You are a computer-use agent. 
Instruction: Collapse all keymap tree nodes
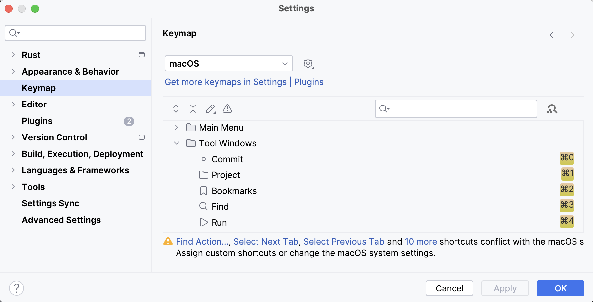[193, 109]
